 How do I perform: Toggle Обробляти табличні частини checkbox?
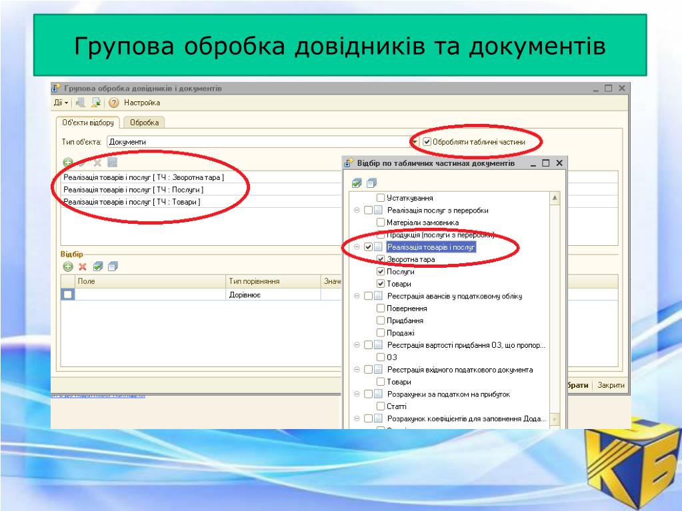(x=427, y=142)
